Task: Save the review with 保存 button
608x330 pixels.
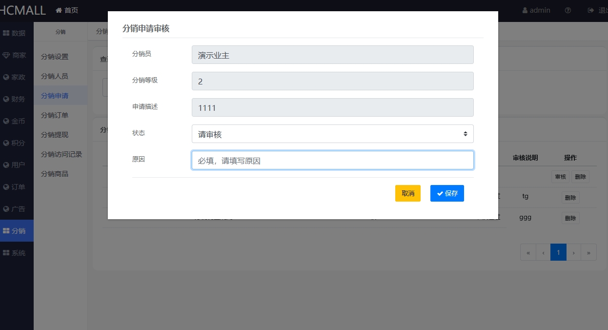Action: [x=447, y=193]
